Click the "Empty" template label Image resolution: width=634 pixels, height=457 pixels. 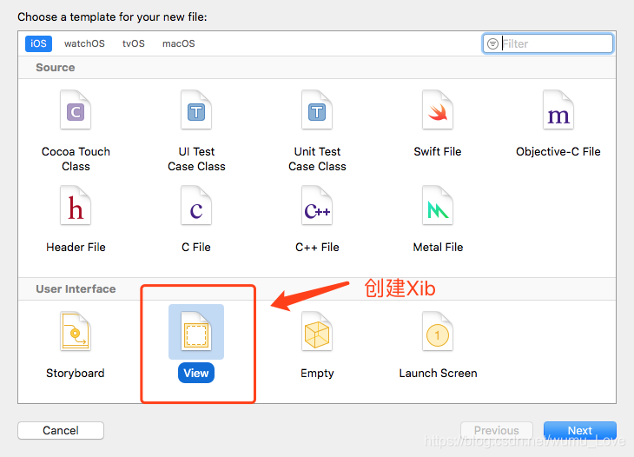[317, 374]
